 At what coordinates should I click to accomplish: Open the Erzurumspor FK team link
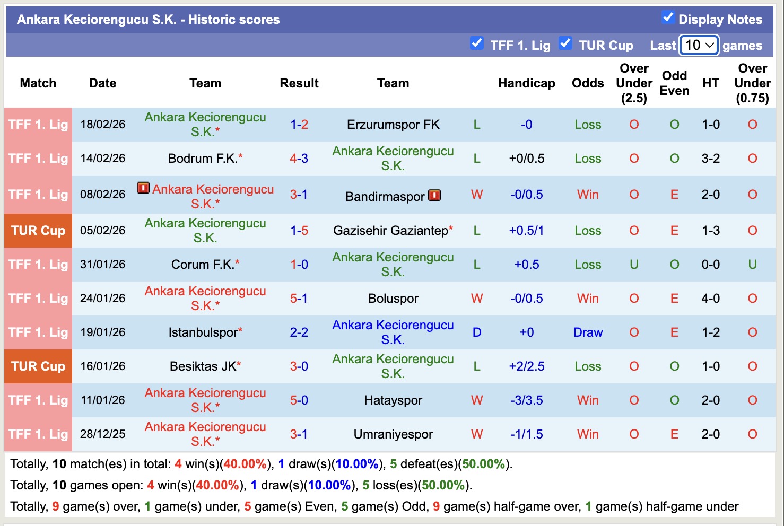click(x=393, y=124)
